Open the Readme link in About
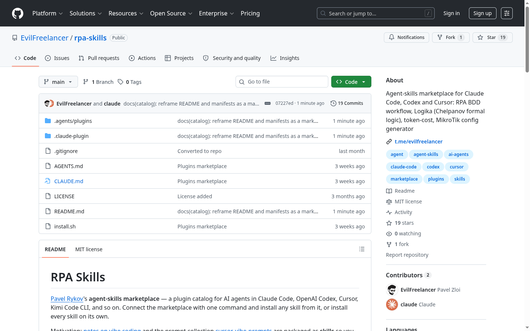 (x=400, y=191)
